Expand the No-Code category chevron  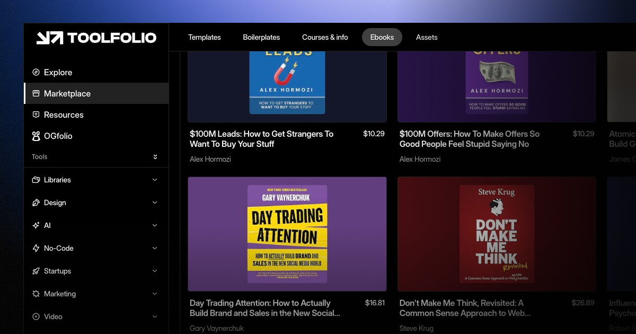coord(155,248)
